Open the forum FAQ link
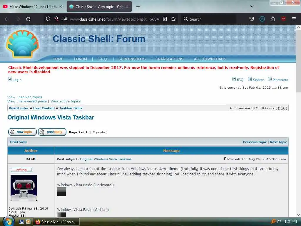The image size is (301, 226). click(x=240, y=80)
